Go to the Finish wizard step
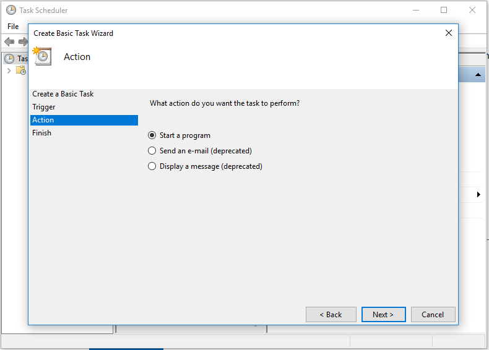 pyautogui.click(x=42, y=133)
